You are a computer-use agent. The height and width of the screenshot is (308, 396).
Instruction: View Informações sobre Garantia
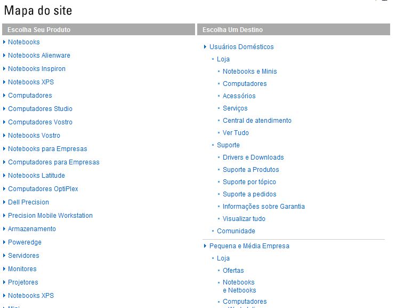[264, 207]
